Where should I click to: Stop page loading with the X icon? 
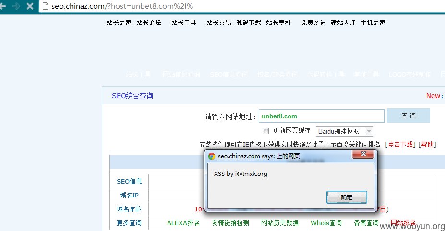30,6
